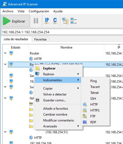The height and width of the screenshot is (144, 123).
Task: Click the class C subnet toolbar icon
Action: pyautogui.click(x=55, y=21)
